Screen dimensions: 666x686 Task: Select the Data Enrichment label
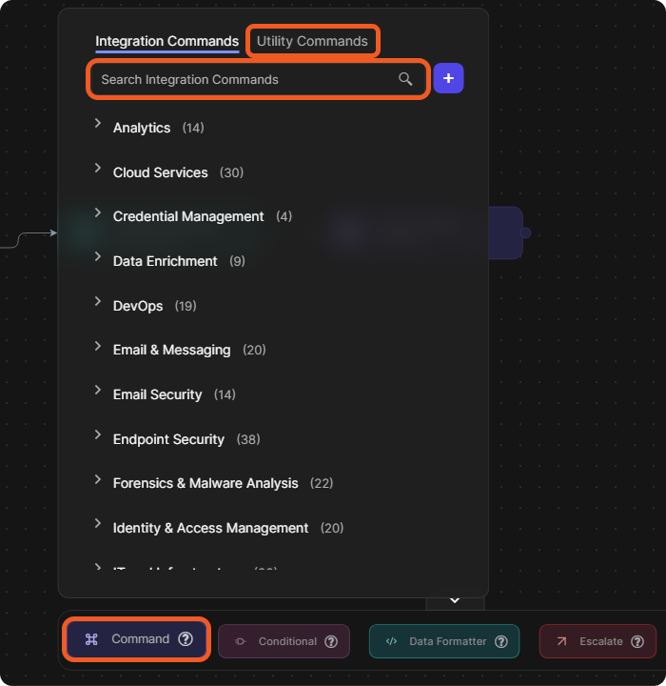[166, 261]
